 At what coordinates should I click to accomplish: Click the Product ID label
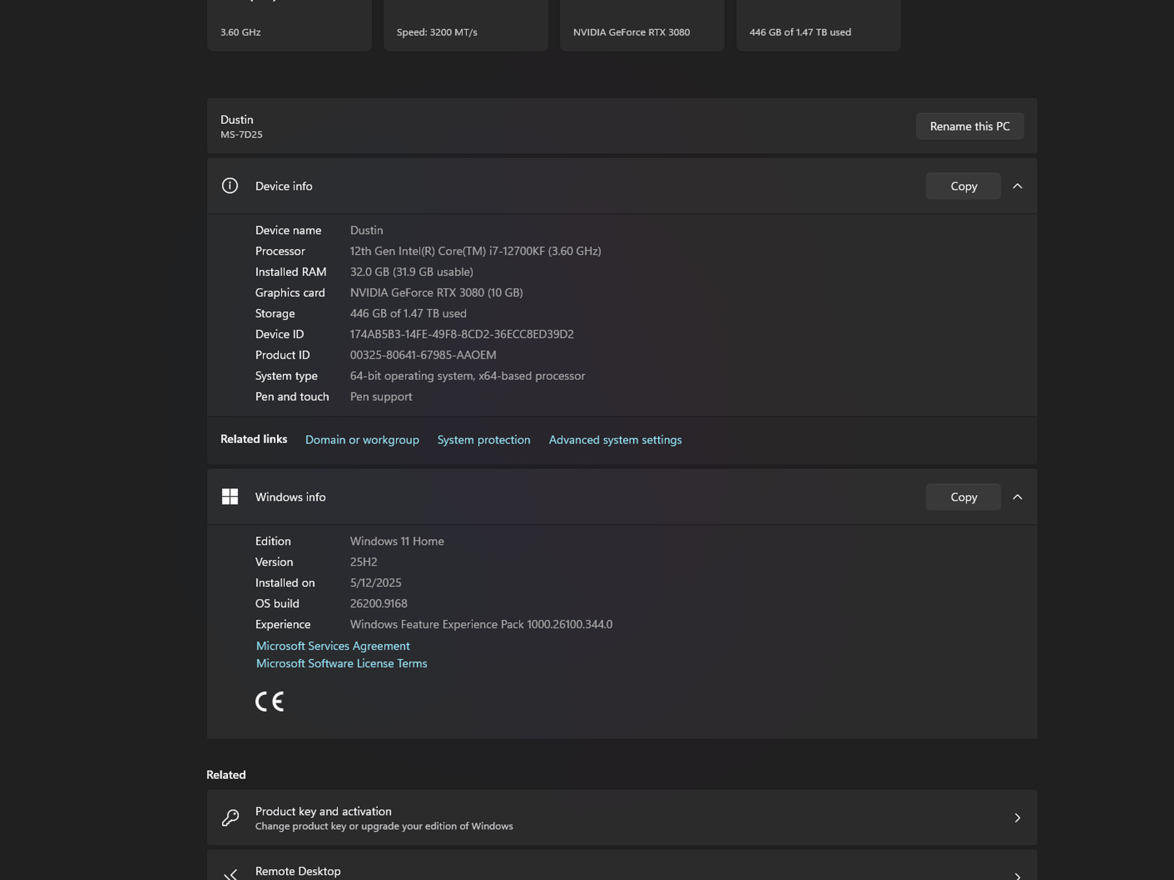(x=283, y=355)
